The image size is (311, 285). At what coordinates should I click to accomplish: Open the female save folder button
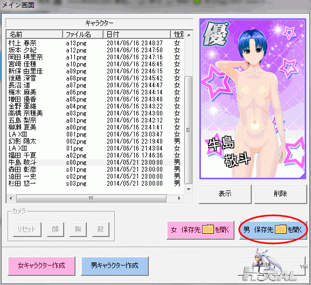(201, 230)
